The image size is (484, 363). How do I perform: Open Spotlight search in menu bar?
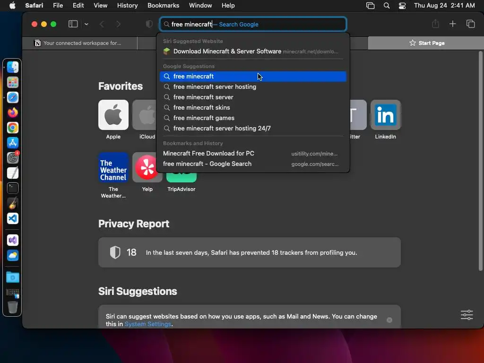[387, 6]
